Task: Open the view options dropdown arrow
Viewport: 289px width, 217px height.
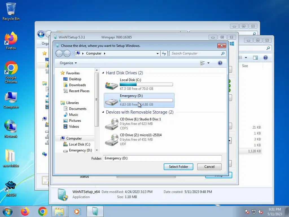Action: pos(209,63)
